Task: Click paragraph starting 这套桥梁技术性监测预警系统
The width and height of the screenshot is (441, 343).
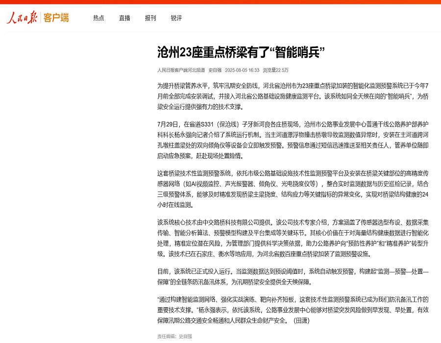Action: coord(293,189)
